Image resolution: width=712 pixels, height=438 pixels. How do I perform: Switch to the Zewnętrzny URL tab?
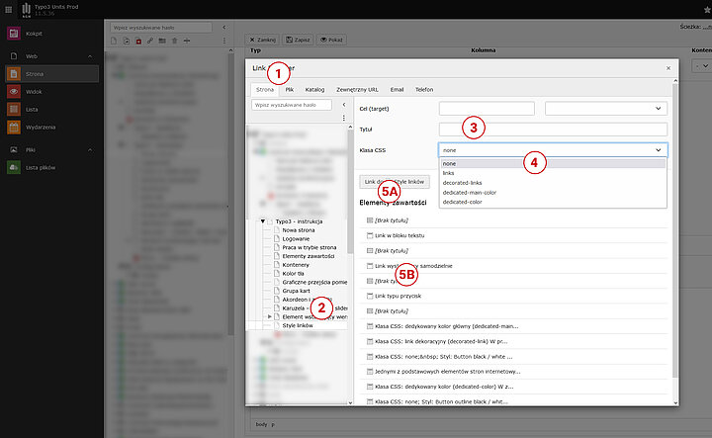point(357,89)
